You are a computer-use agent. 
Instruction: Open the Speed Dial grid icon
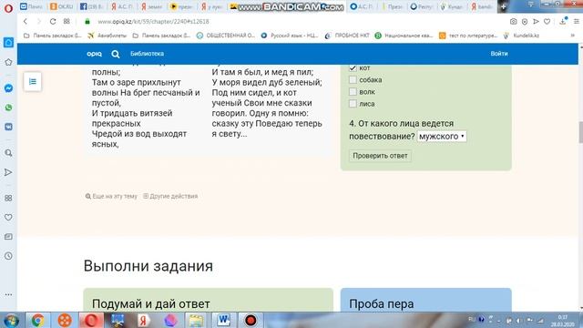click(66, 22)
